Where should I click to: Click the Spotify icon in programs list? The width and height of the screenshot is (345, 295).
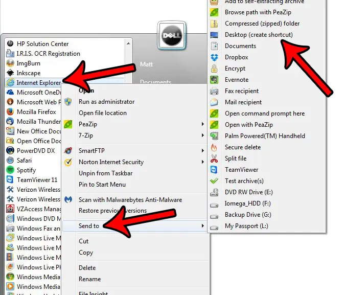pos(10,170)
